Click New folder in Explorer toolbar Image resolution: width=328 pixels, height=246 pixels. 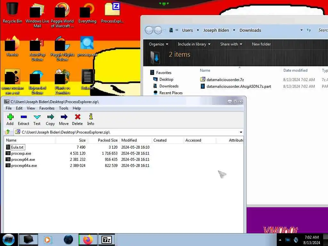261,44
